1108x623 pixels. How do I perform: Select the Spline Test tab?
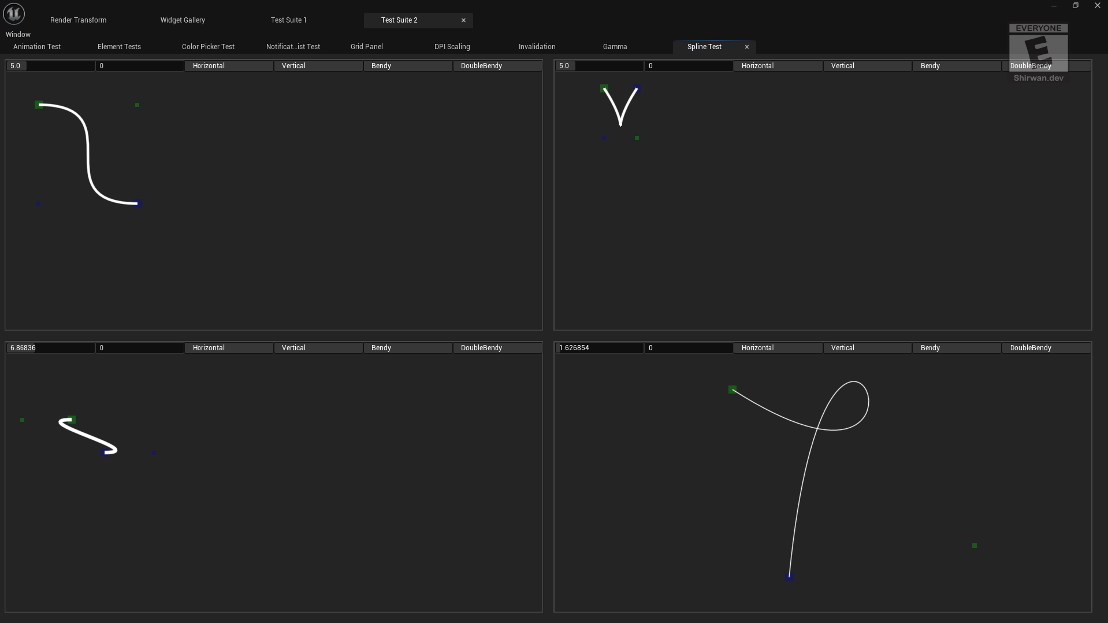click(704, 47)
